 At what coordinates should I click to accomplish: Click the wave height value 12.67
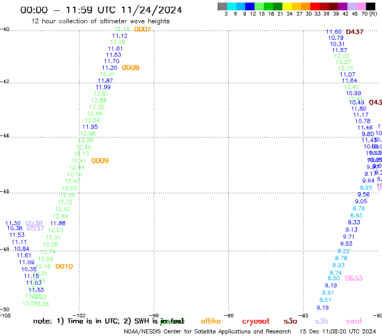101,94
